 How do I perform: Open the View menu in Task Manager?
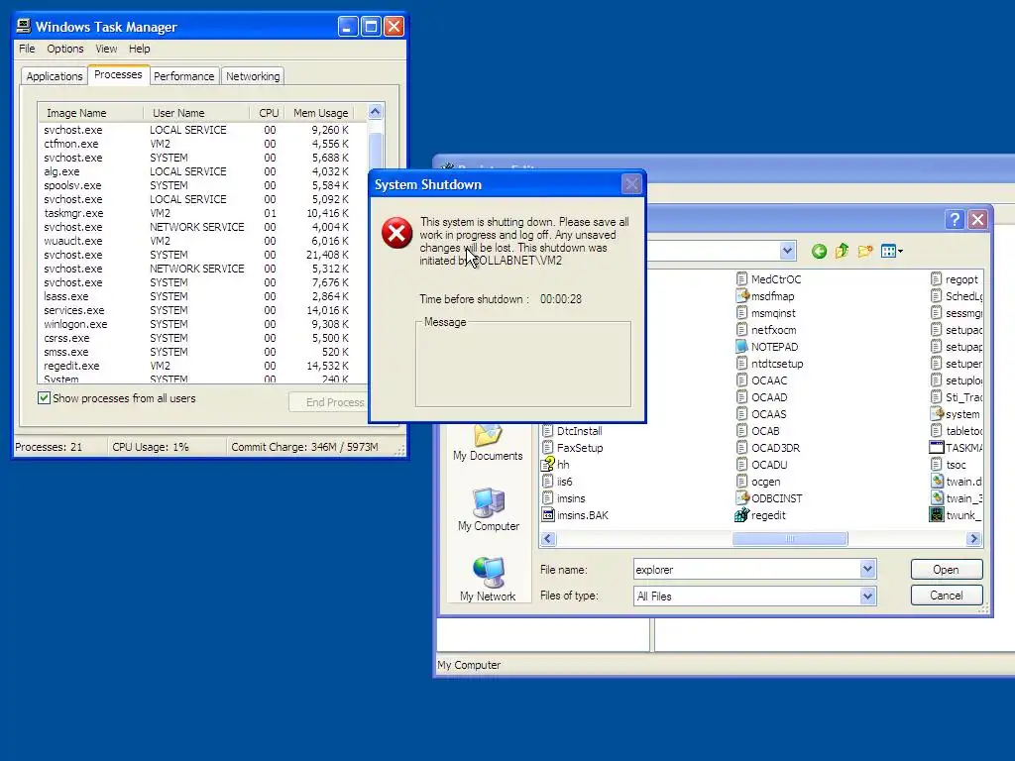(106, 49)
